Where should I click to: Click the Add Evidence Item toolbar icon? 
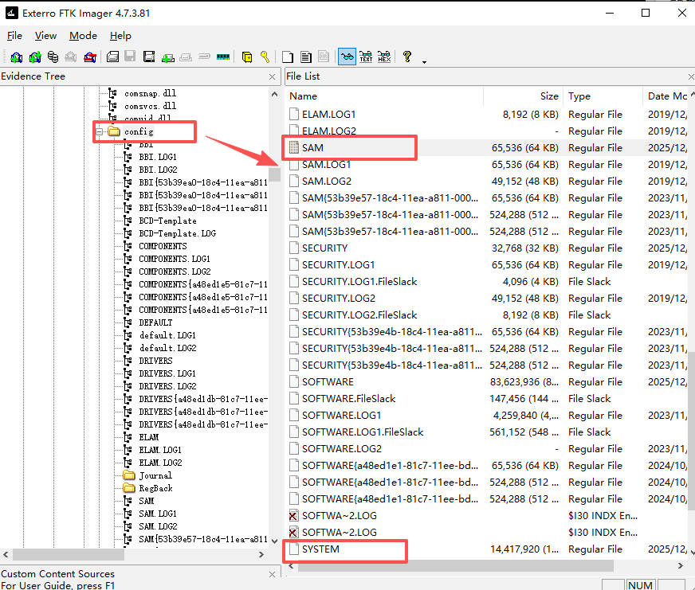click(x=17, y=57)
